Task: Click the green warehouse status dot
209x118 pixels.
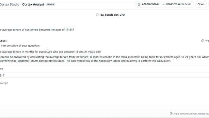Action: (163, 4)
